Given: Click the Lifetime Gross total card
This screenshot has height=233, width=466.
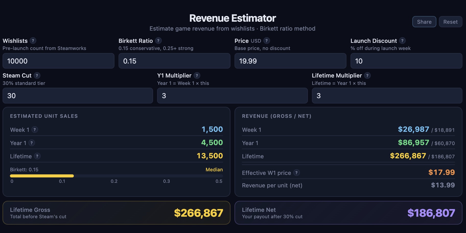Looking at the screenshot, I should [x=116, y=213].
